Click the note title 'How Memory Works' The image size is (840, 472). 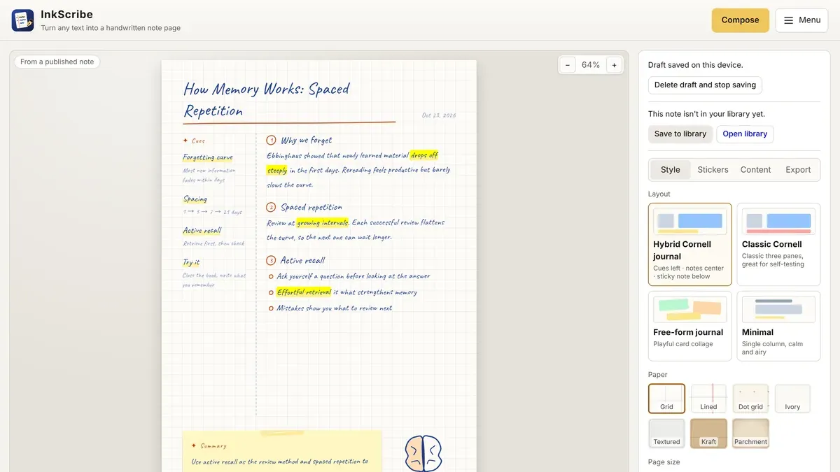click(266, 99)
